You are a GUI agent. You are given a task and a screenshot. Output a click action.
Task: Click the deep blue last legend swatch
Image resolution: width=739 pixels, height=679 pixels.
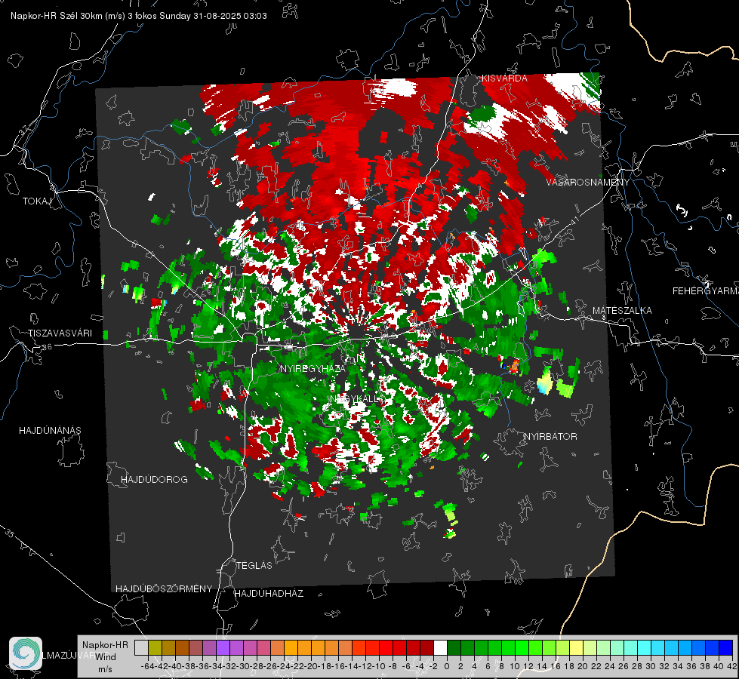[726, 647]
